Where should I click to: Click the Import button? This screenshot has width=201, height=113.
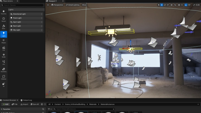click(24, 104)
